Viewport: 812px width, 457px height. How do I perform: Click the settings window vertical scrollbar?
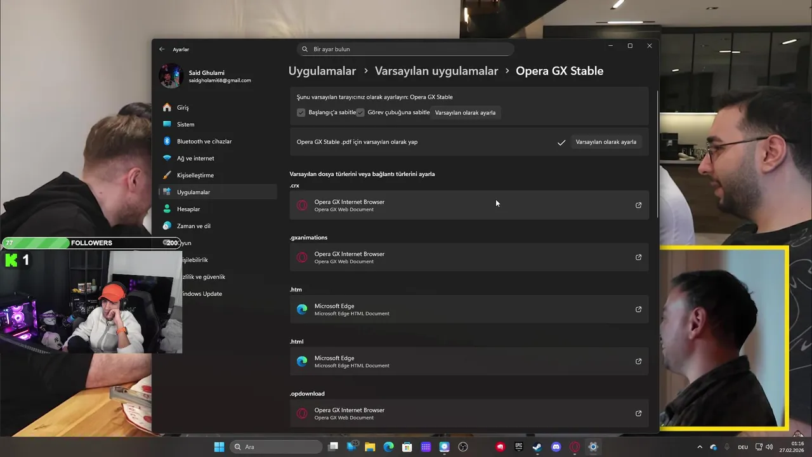click(x=657, y=154)
